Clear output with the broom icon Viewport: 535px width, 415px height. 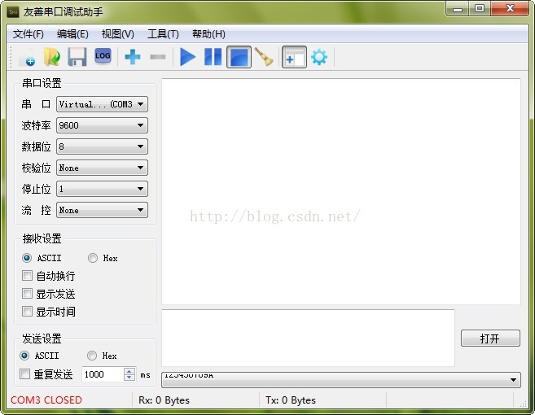[264, 57]
